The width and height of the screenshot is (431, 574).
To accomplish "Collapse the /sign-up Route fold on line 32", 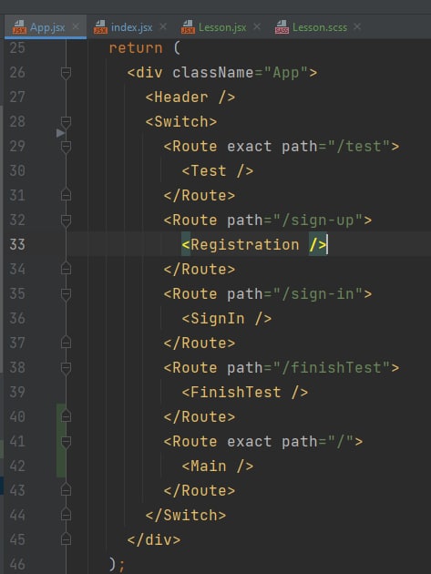I will (66, 220).
